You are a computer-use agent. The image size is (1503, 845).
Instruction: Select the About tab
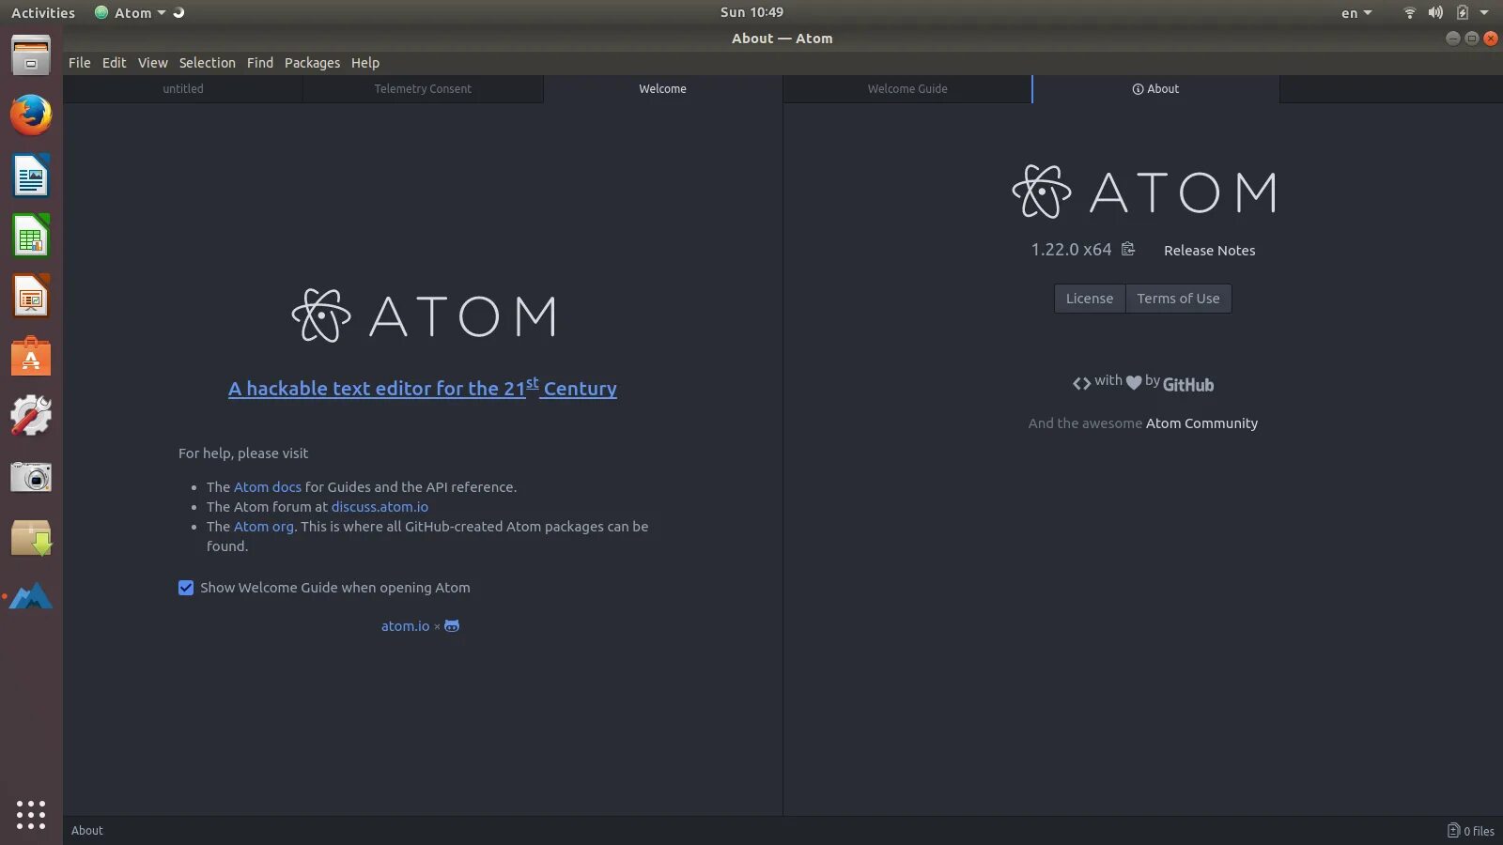pyautogui.click(x=1155, y=89)
